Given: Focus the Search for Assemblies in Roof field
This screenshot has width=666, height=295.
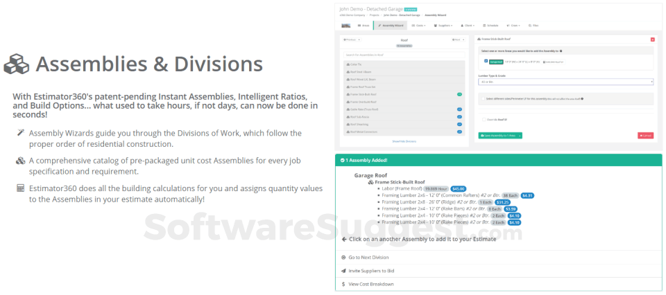Looking at the screenshot, I should 404,55.
